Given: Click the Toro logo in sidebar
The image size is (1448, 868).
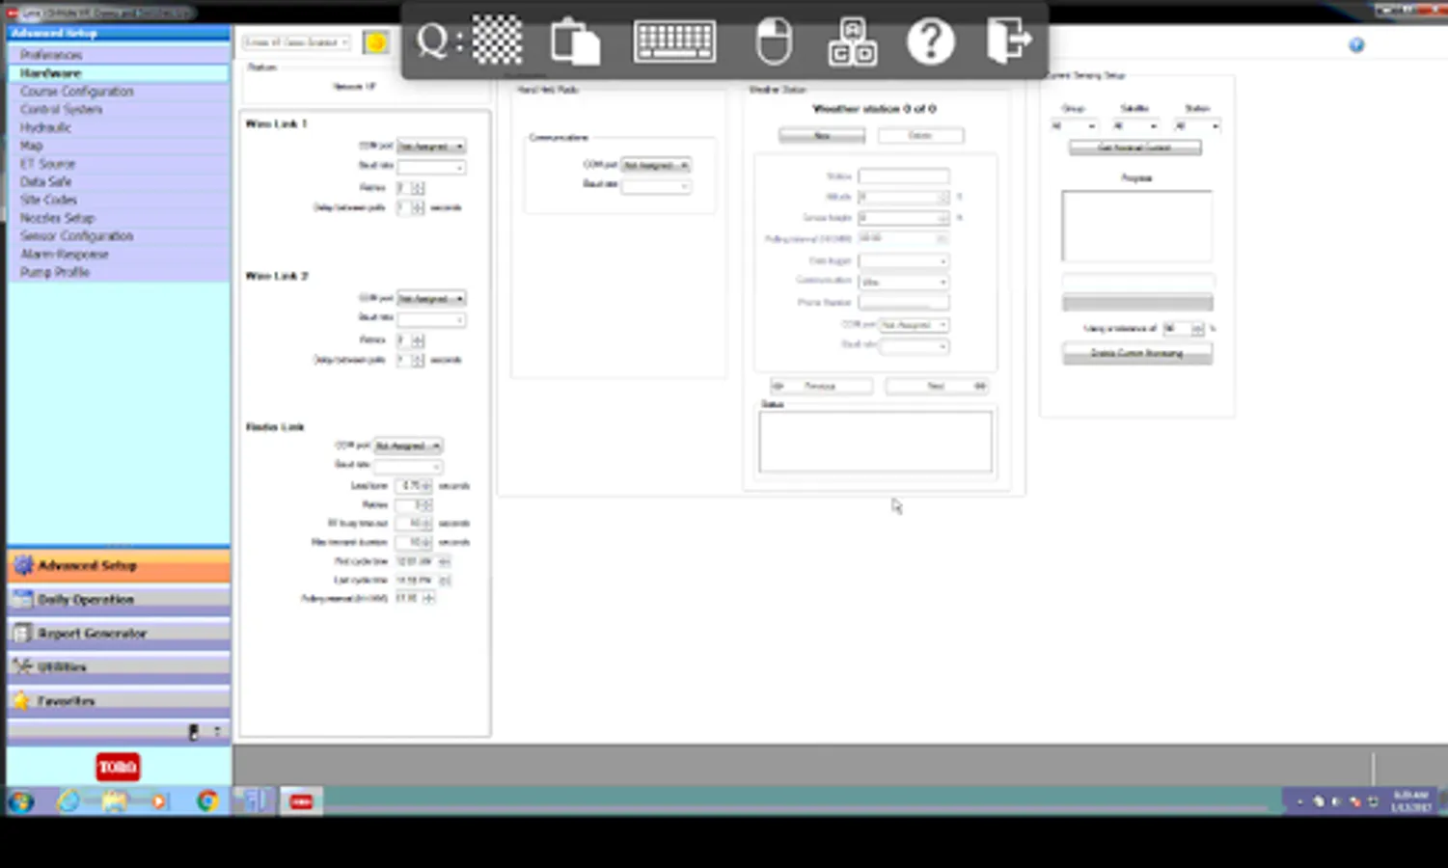Looking at the screenshot, I should pyautogui.click(x=118, y=767).
